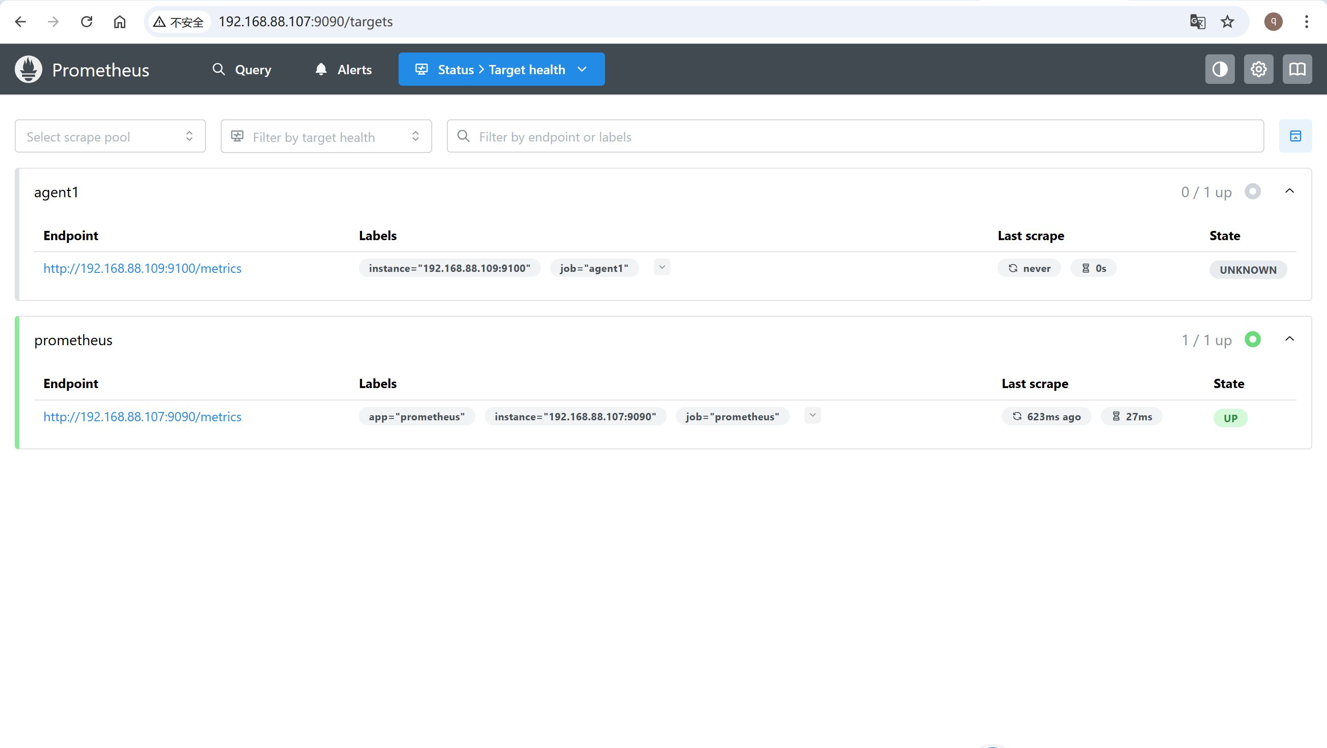Click the instance="192.168.88.107:9090" label badge
This screenshot has width=1327, height=748.
(x=575, y=417)
